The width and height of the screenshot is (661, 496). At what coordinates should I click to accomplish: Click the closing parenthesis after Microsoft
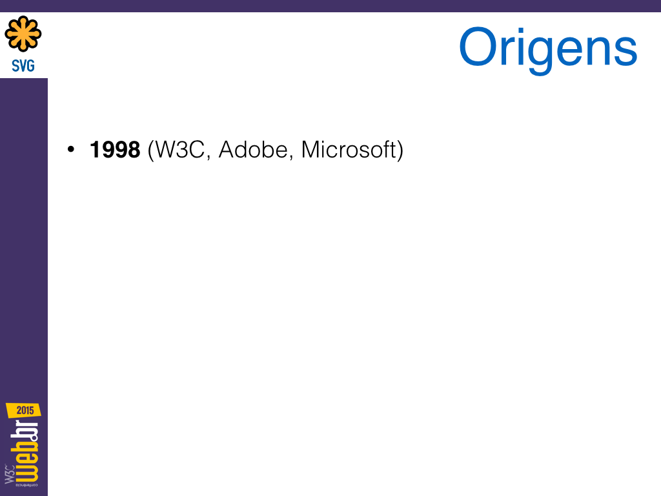[400, 150]
